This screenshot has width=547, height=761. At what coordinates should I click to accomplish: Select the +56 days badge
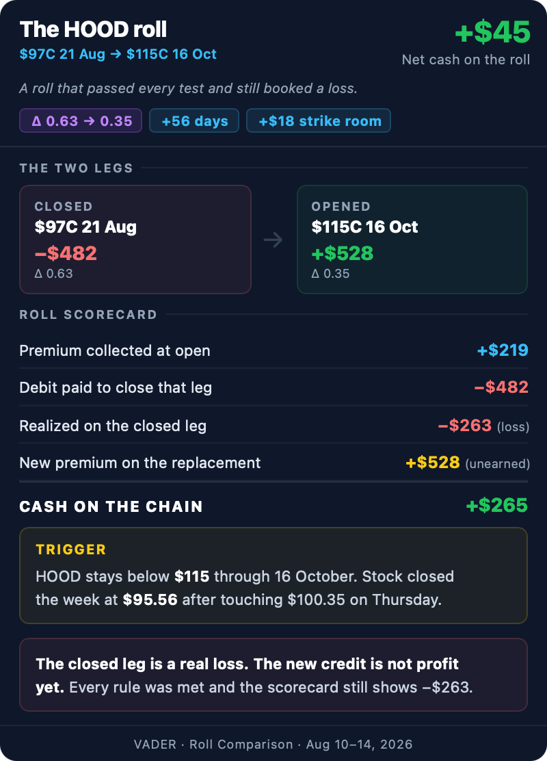194,121
